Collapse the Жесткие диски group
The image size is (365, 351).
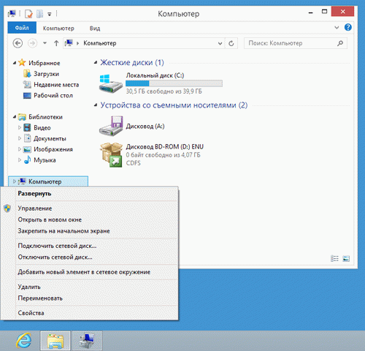tap(96, 63)
